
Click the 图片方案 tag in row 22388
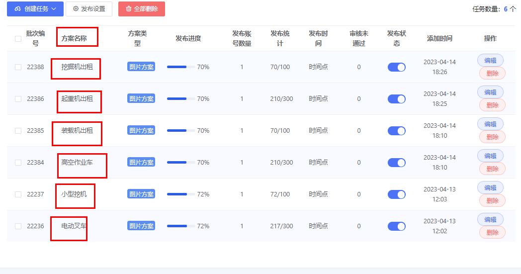click(141, 67)
